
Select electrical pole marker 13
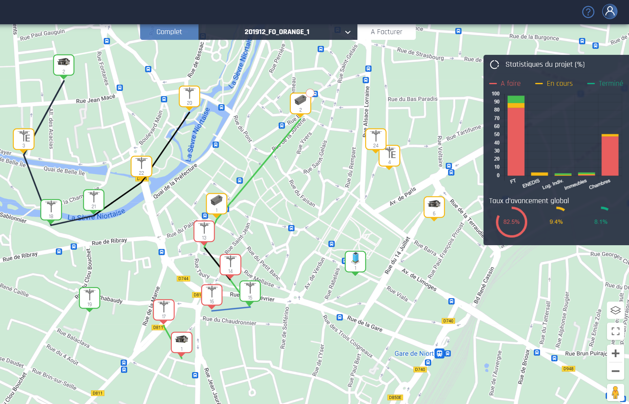205,231
